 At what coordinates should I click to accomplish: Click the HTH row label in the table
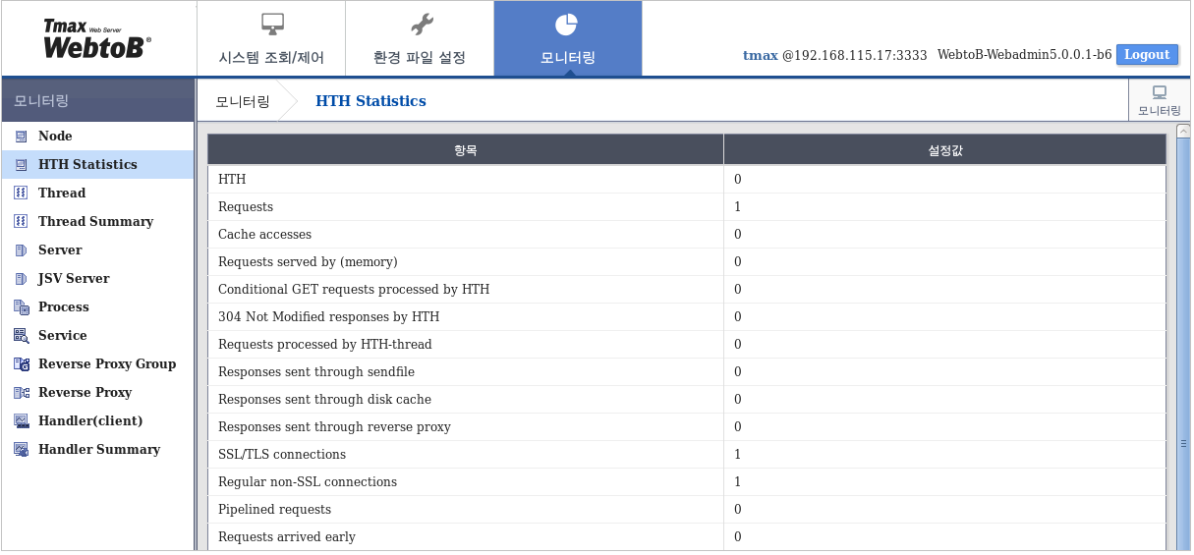pyautogui.click(x=232, y=180)
